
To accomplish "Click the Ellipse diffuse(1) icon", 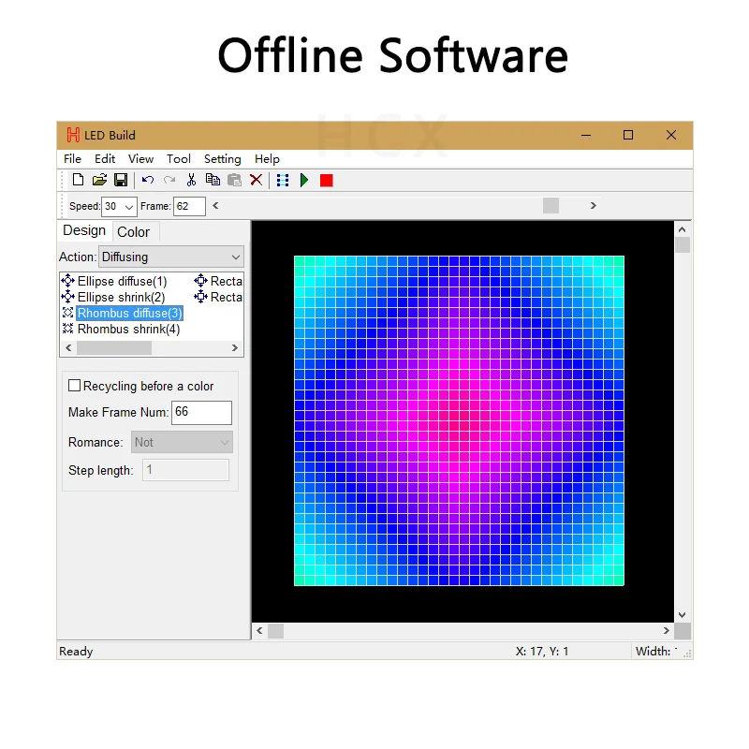I will (x=67, y=281).
